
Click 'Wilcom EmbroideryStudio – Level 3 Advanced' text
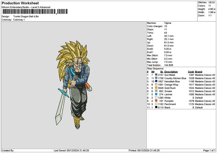[26, 7]
